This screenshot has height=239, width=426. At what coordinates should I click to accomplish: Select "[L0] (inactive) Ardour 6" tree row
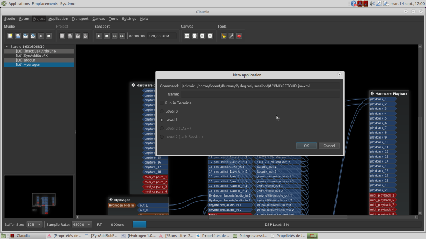39,51
